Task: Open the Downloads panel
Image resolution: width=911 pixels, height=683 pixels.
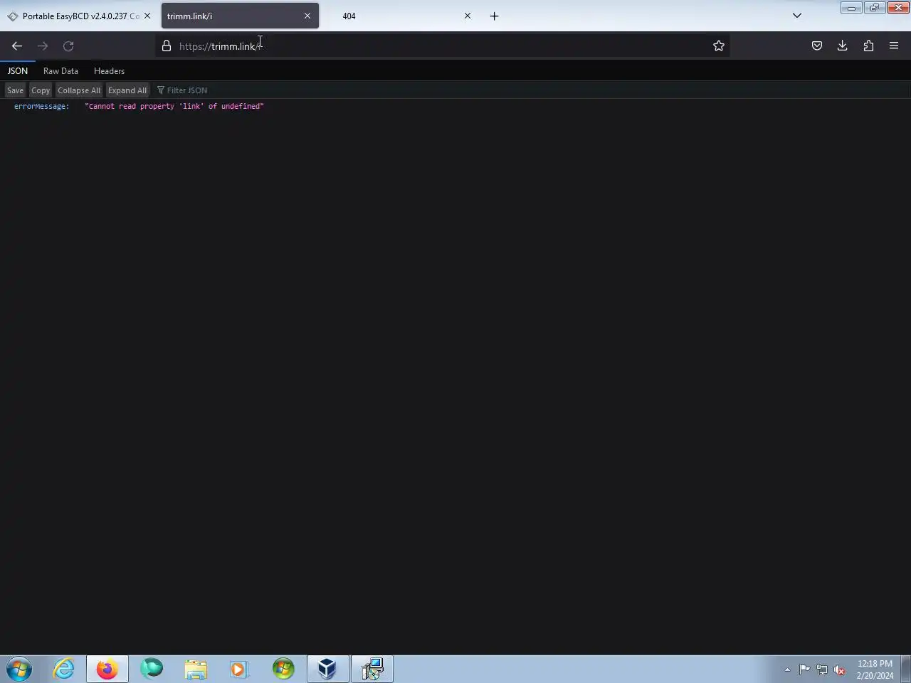Action: coord(843,46)
